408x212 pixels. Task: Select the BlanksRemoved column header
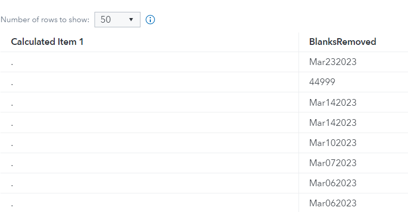pyautogui.click(x=342, y=42)
